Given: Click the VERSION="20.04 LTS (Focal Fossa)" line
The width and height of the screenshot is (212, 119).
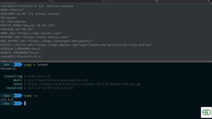Looking at the screenshot, I should (30, 14).
